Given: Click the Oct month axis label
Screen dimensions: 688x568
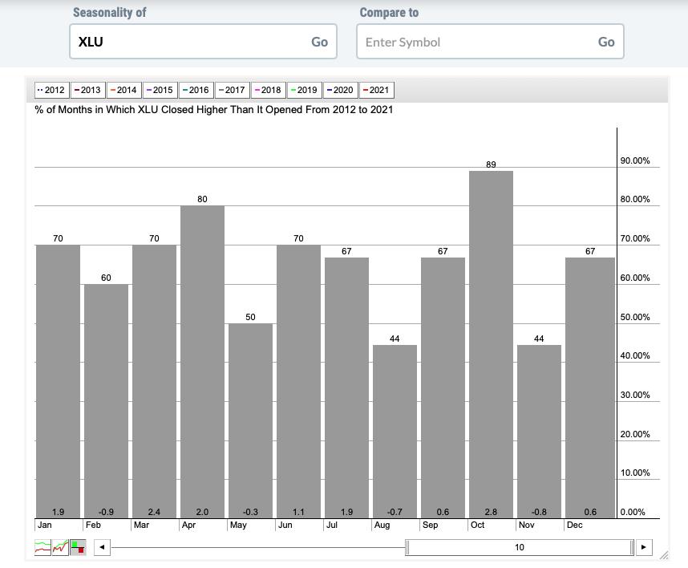Looking at the screenshot, I should coord(477,525).
